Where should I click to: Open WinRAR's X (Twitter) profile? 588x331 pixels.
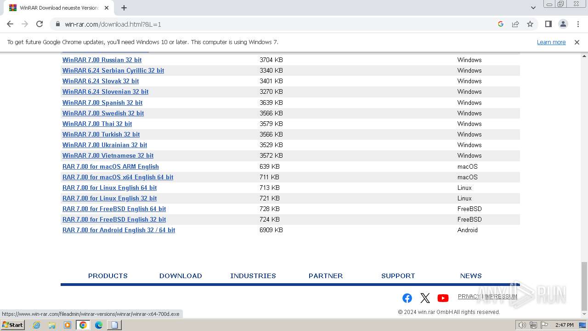425,298
